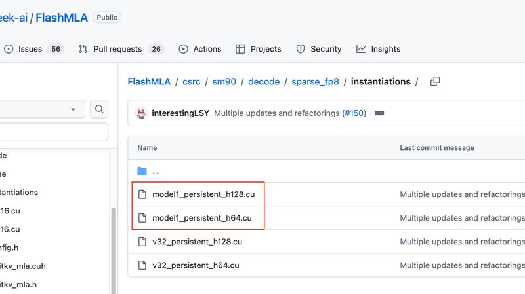Navigate to sparse_fp8 folder in breadcrumb
The image size is (525, 294).
(316, 81)
